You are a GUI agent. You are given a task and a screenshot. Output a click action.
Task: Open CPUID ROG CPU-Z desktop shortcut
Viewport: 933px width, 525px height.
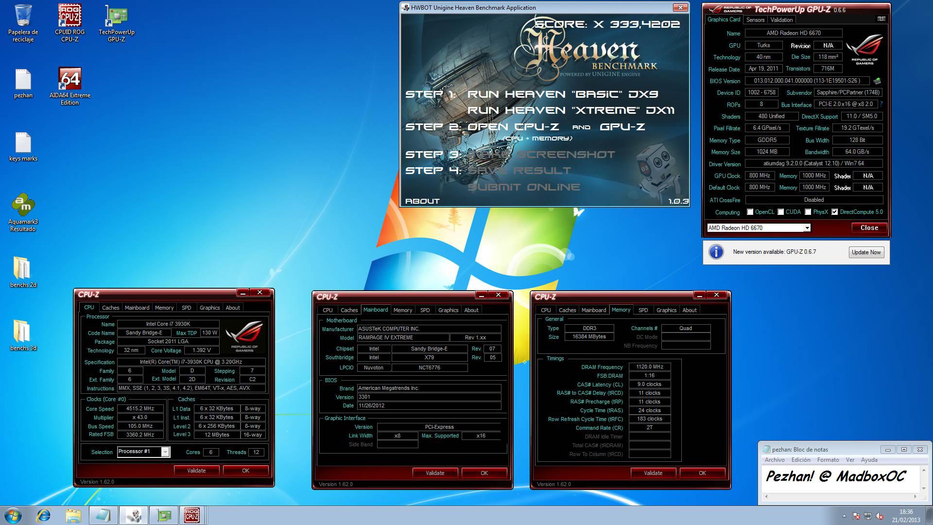[69, 23]
